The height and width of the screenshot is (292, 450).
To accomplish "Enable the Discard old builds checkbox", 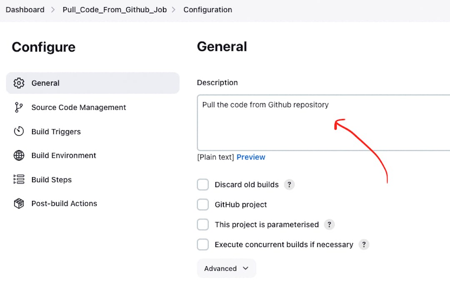I will [x=203, y=185].
